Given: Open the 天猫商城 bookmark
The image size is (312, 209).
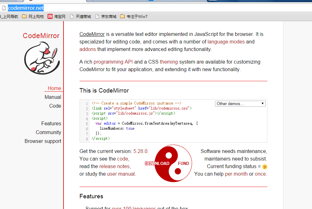Looking at the screenshot, I should tap(81, 16).
